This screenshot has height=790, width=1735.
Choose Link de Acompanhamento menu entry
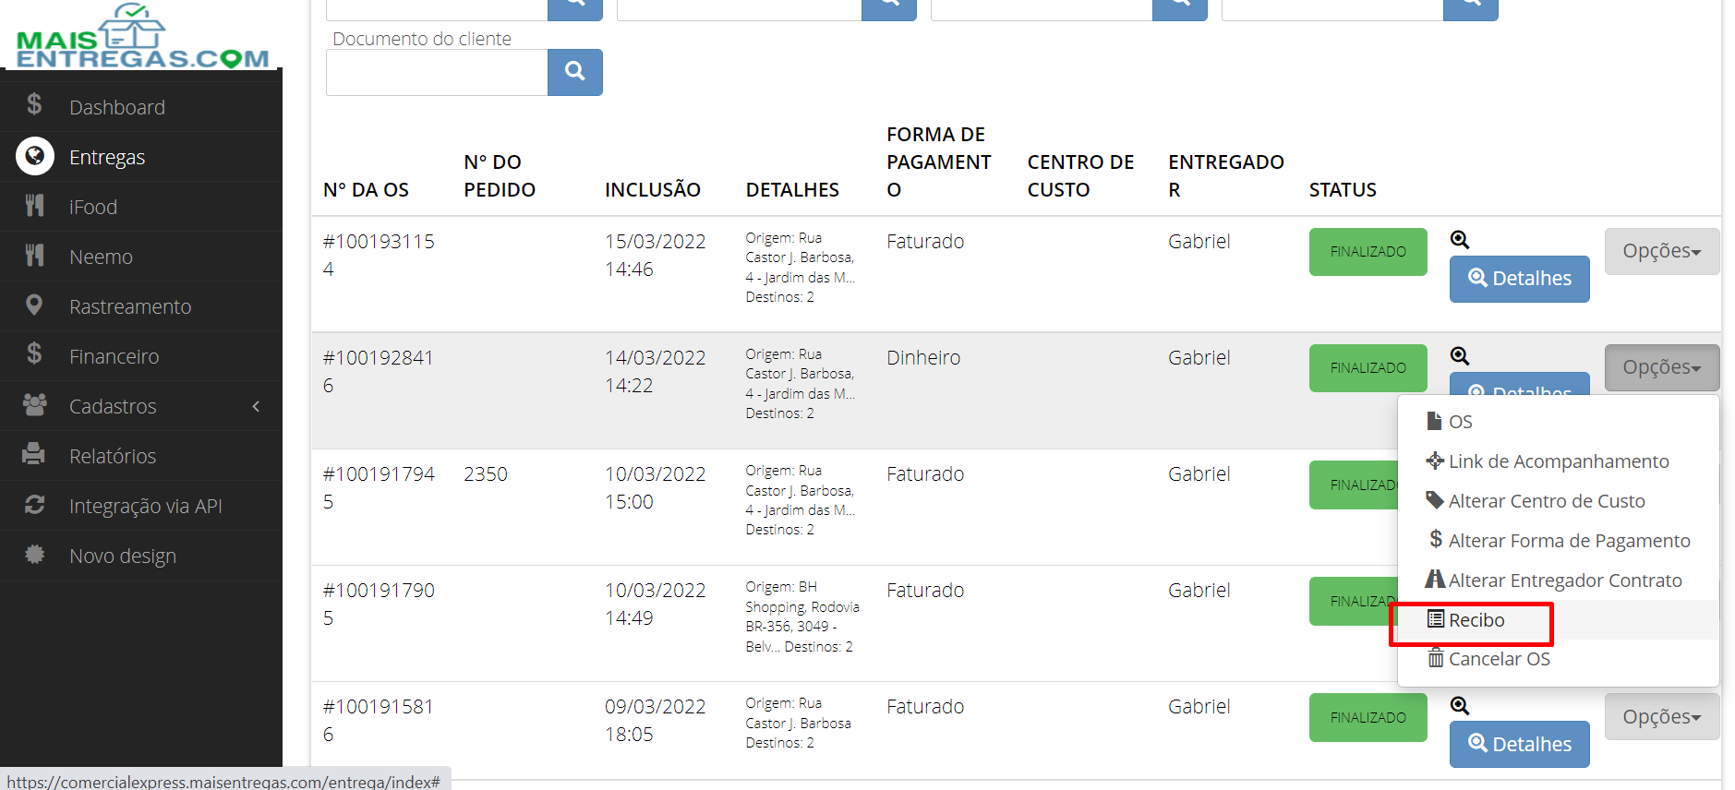click(1559, 461)
